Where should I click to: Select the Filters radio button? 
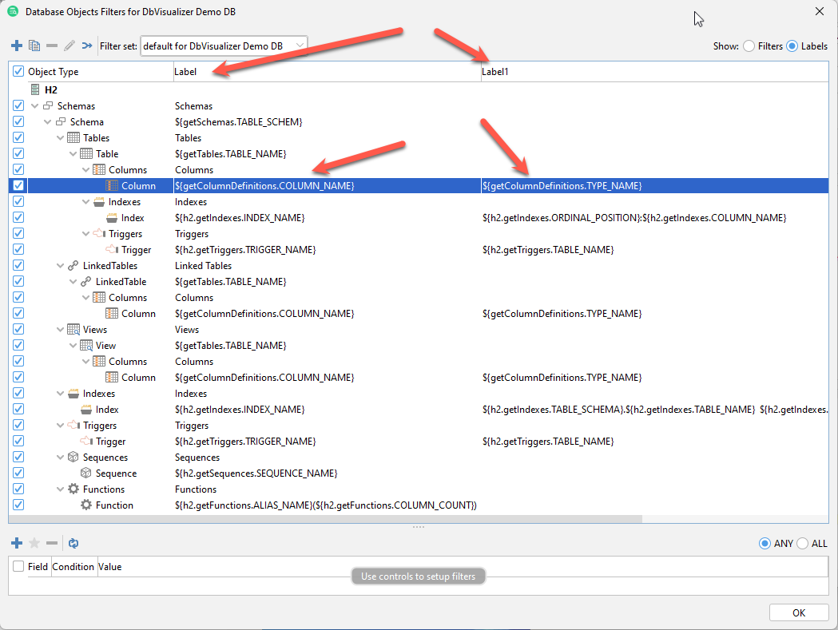(749, 46)
